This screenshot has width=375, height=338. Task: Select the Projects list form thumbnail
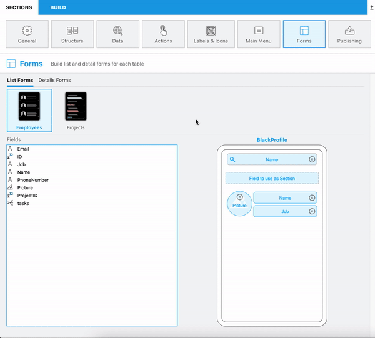click(76, 111)
